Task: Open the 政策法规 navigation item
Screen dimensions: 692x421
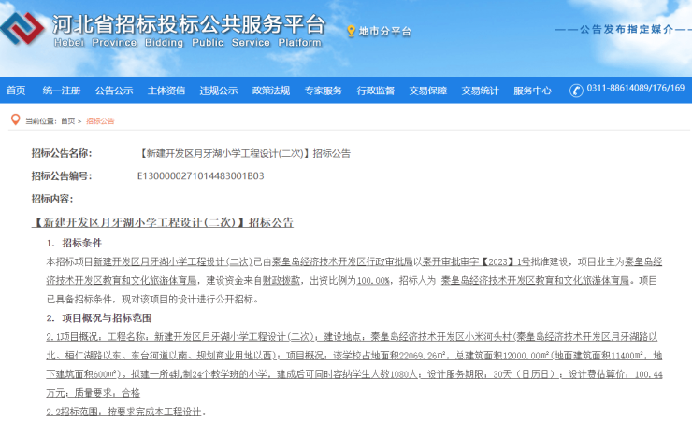Action: coord(270,91)
